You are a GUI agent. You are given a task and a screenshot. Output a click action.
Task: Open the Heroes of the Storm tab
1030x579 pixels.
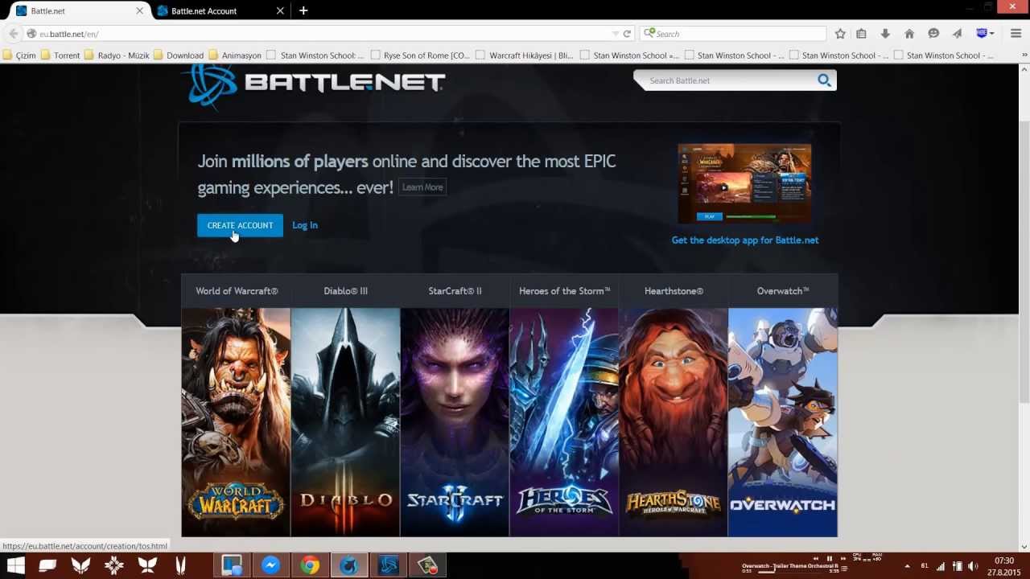564,291
